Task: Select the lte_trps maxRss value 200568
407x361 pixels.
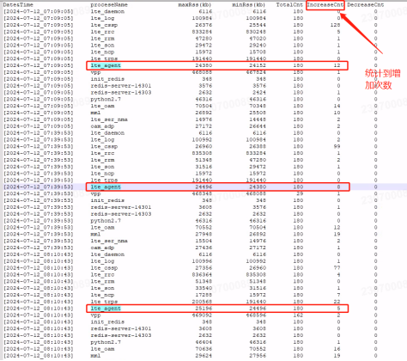Action: pos(202,302)
